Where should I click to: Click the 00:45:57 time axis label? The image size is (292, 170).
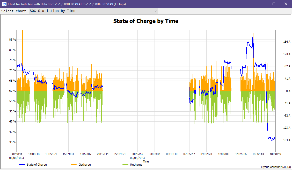[137, 154]
